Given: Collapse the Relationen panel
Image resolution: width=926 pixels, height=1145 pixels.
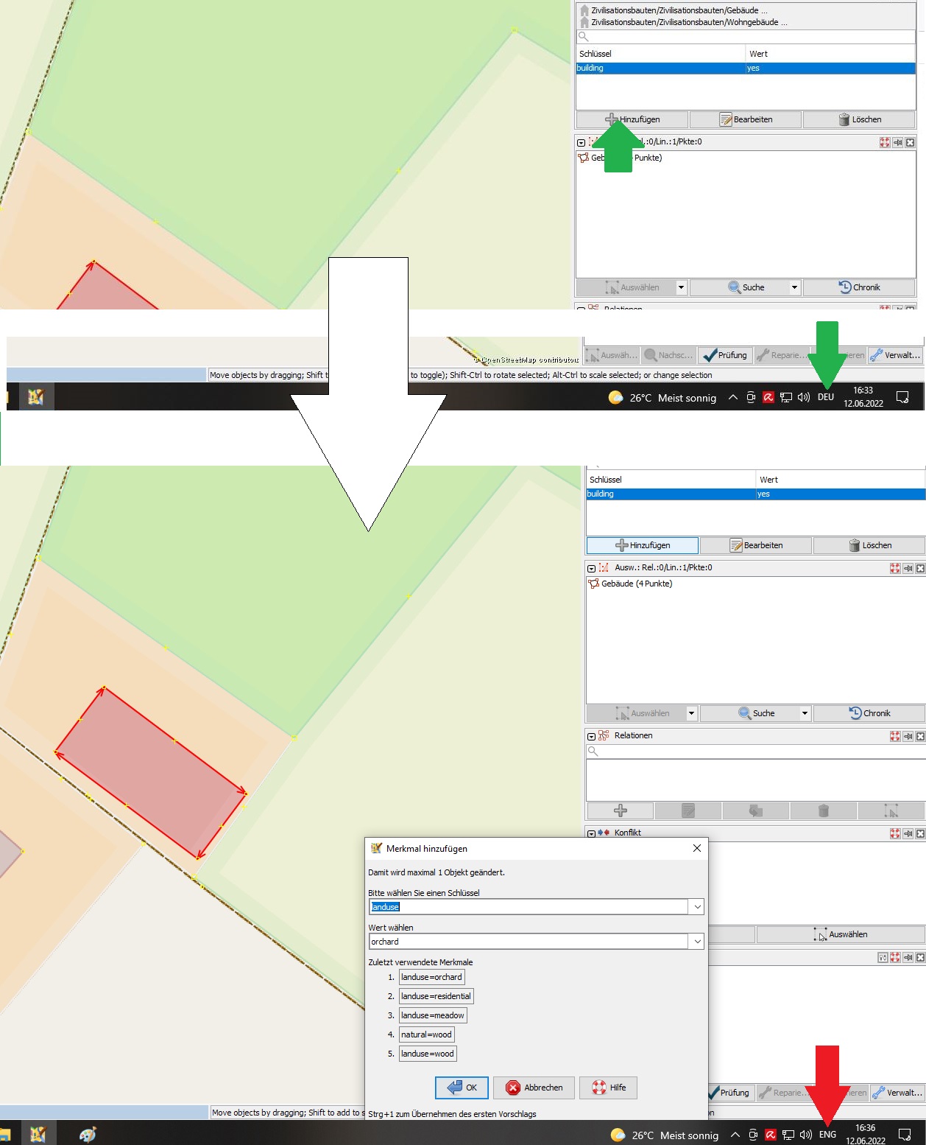Looking at the screenshot, I should point(591,736).
